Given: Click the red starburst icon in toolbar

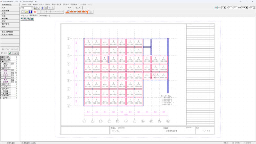Looking at the screenshot, I should tap(35, 12).
